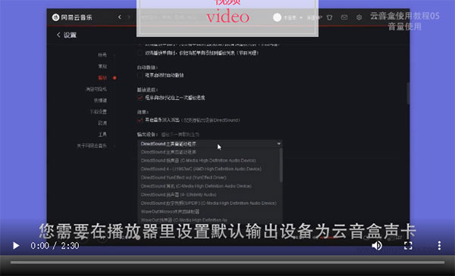Play the video with the play button
The width and height of the screenshot is (455, 276).
(x=16, y=246)
